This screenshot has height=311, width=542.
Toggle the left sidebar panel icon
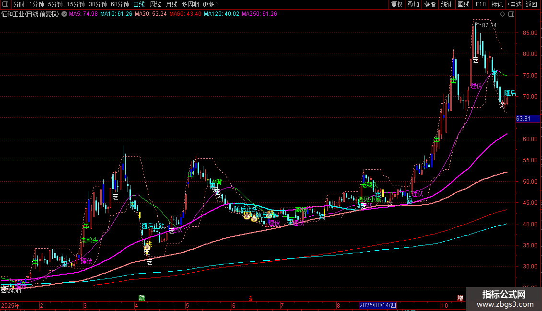coord(4,4)
